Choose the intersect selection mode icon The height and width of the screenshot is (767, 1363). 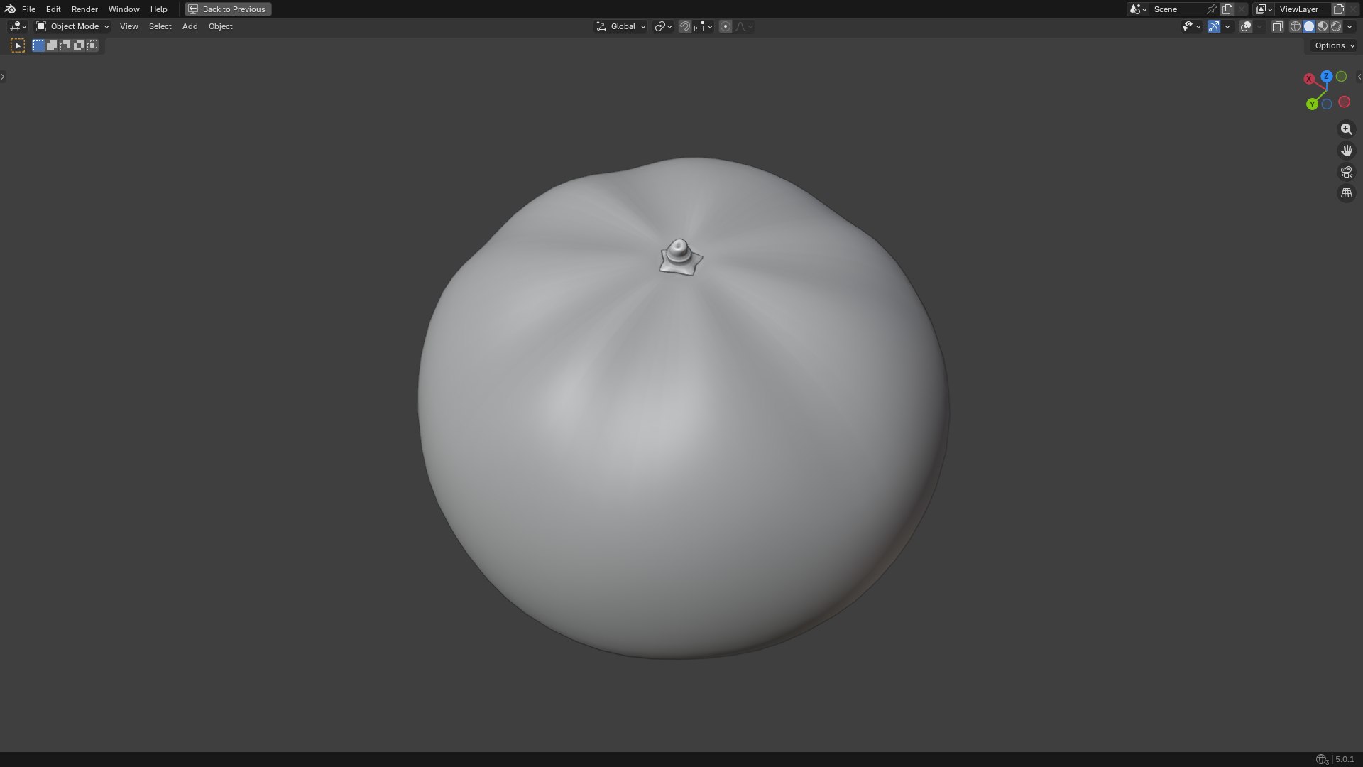click(92, 45)
